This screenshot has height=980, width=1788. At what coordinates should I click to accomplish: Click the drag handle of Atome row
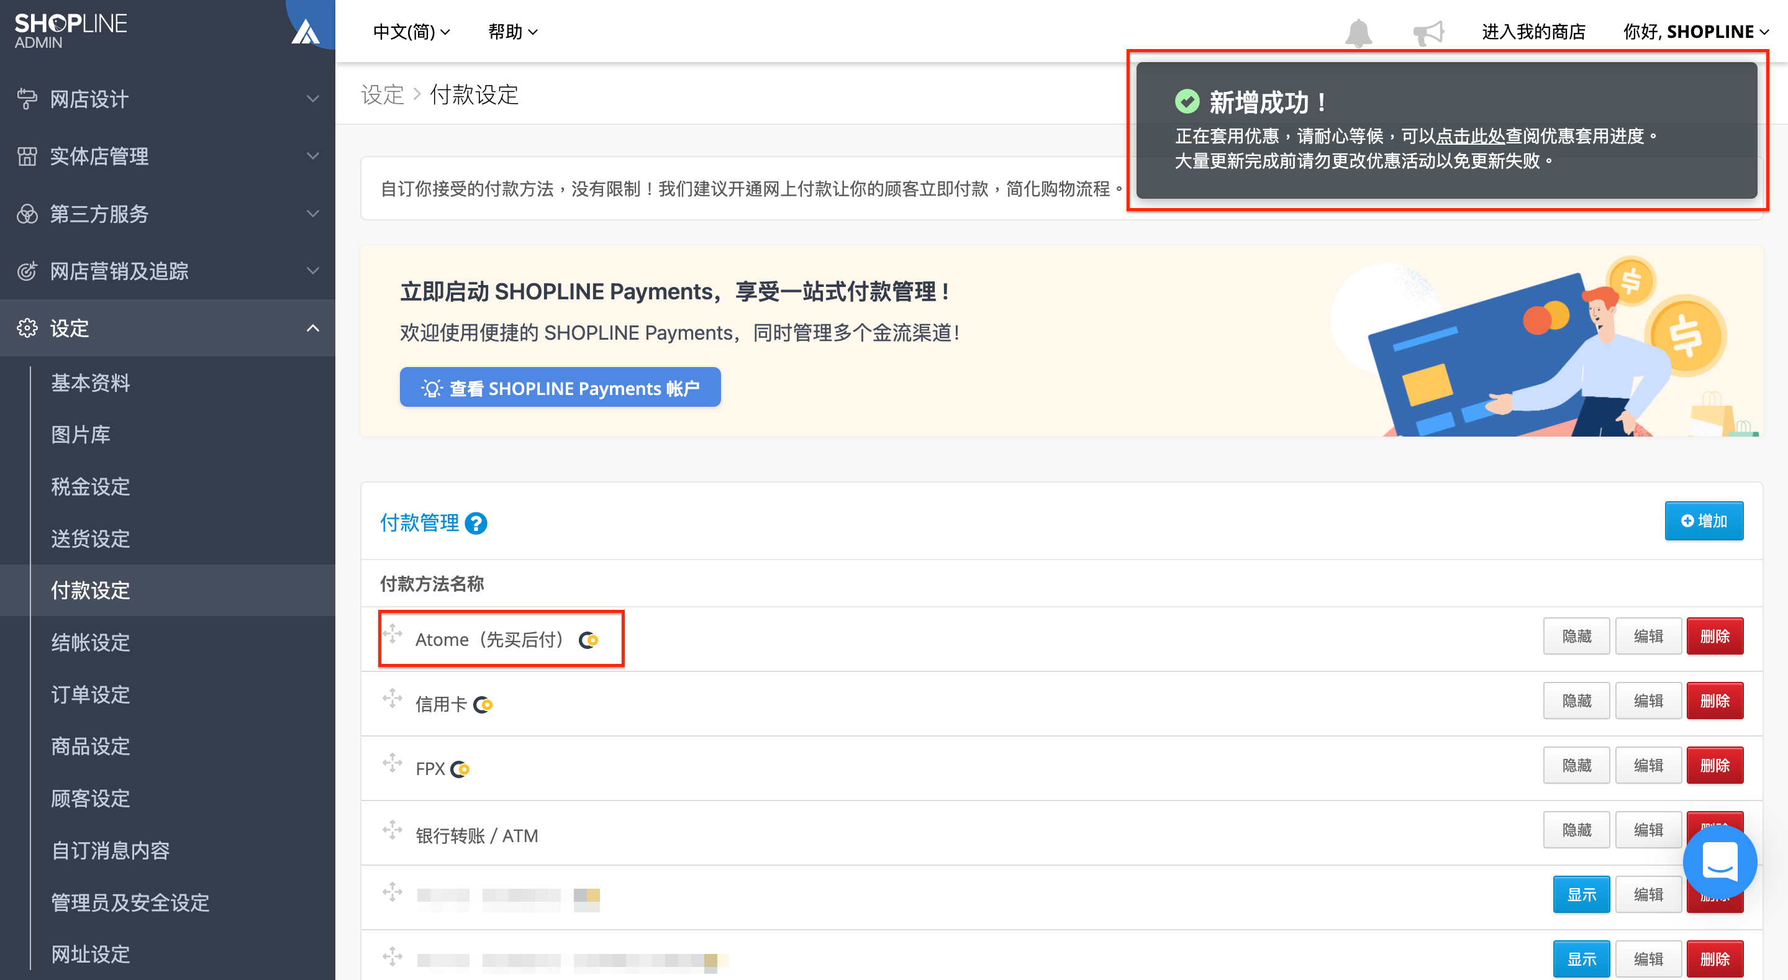click(392, 633)
